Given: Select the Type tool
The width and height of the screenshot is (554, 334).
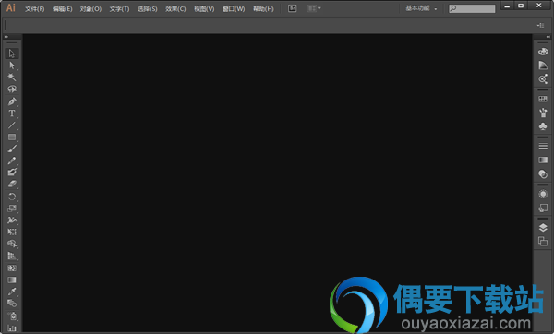Looking at the screenshot, I should (x=12, y=113).
